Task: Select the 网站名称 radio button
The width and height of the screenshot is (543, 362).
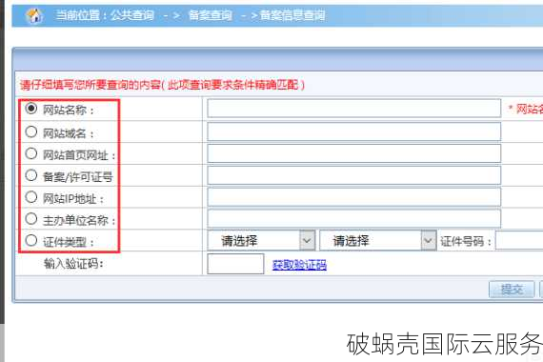Action: 31,109
